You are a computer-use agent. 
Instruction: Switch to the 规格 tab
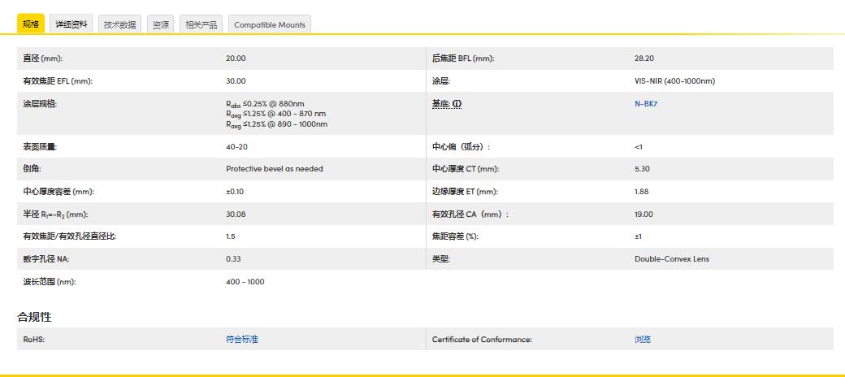(30, 24)
